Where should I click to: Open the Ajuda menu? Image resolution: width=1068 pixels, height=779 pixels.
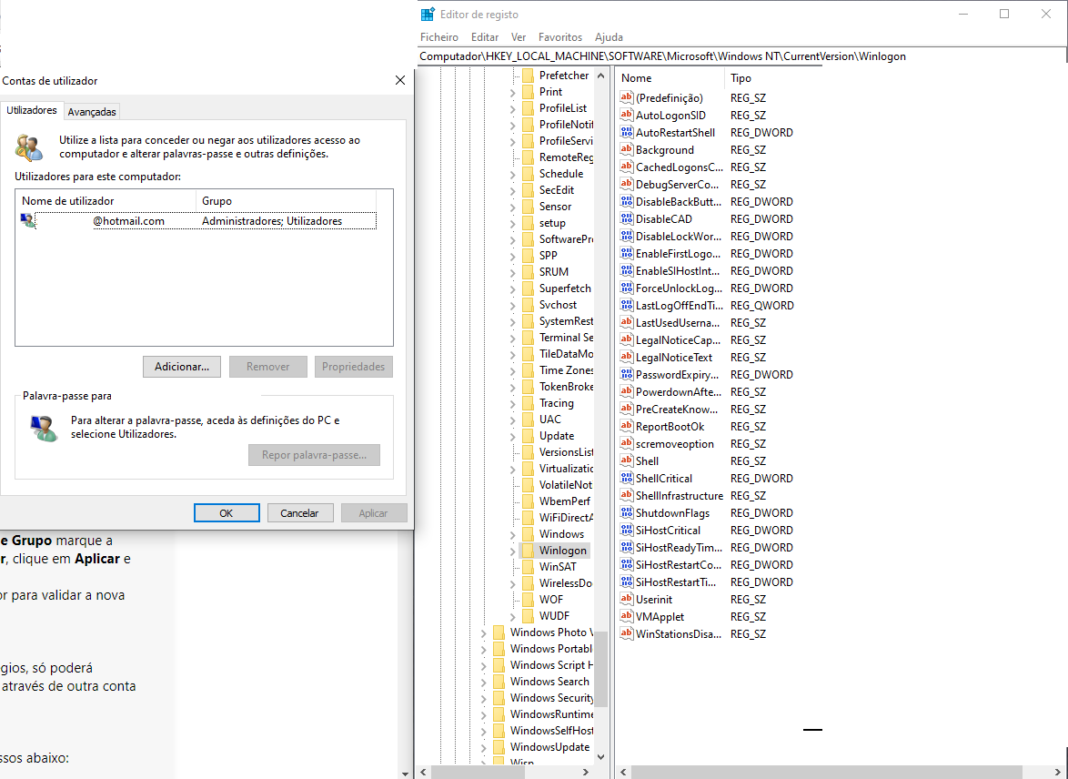coord(609,36)
